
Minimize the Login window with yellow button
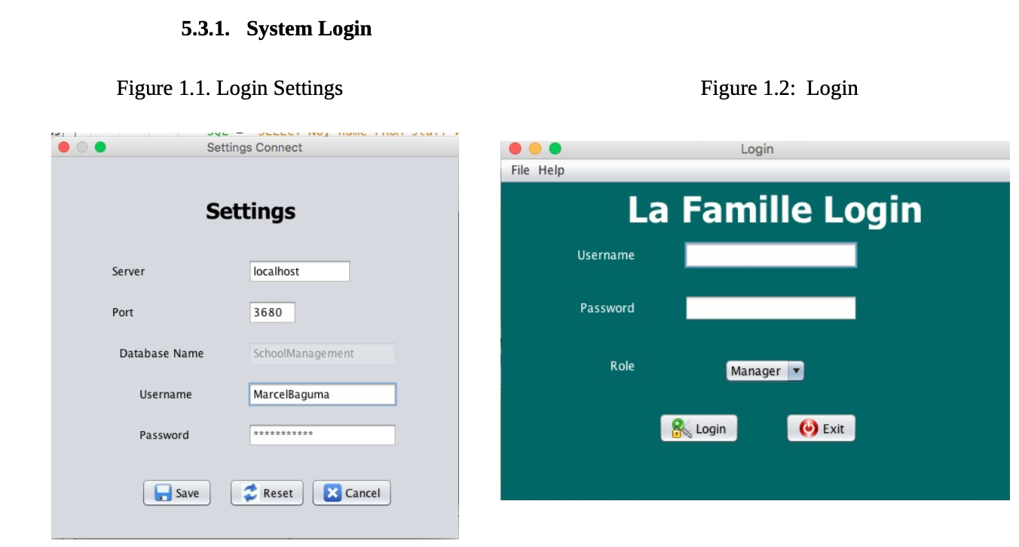pyautogui.click(x=535, y=148)
